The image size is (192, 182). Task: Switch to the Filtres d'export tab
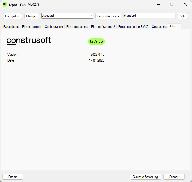point(32,27)
